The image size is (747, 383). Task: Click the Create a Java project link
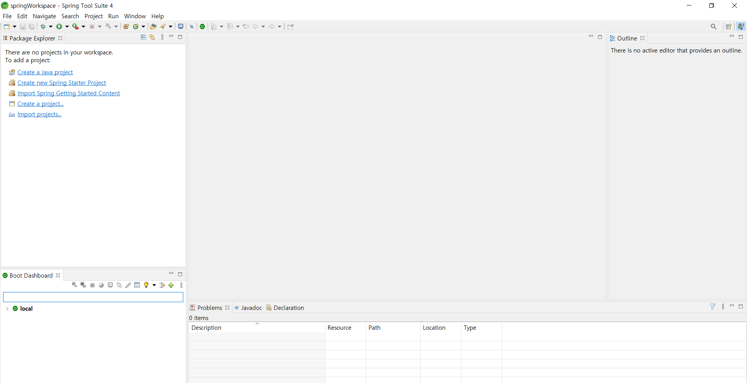point(45,72)
